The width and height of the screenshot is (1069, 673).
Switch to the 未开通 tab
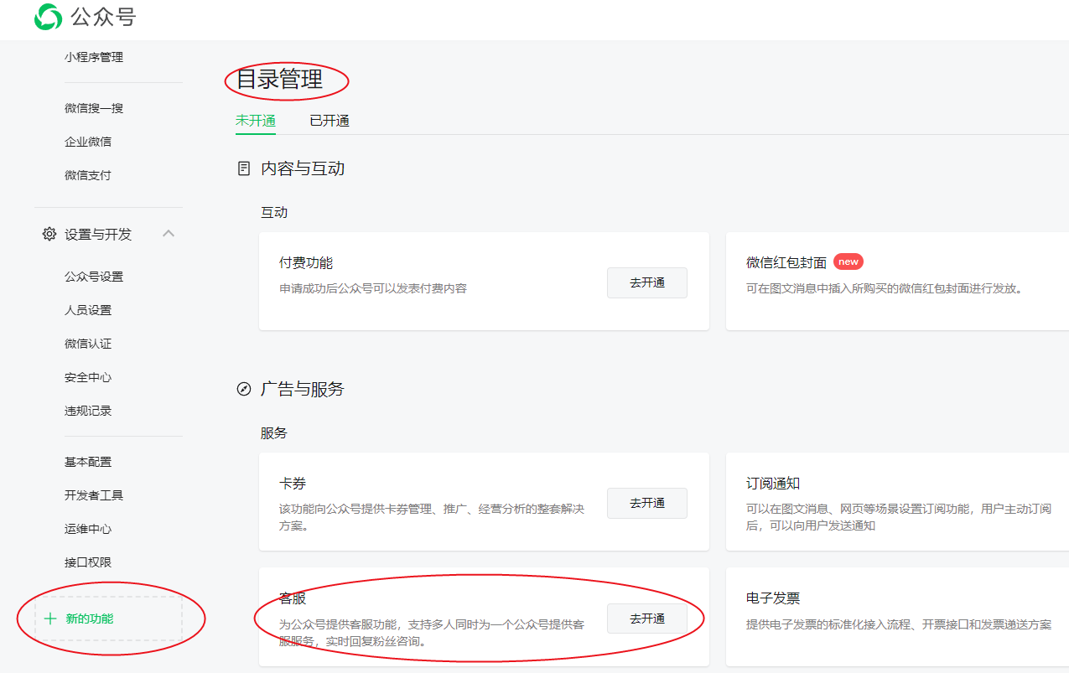tap(256, 121)
